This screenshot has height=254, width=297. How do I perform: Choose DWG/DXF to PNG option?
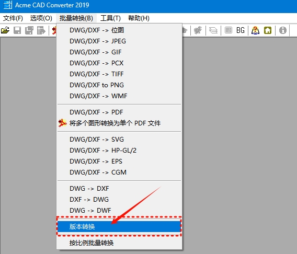119,85
